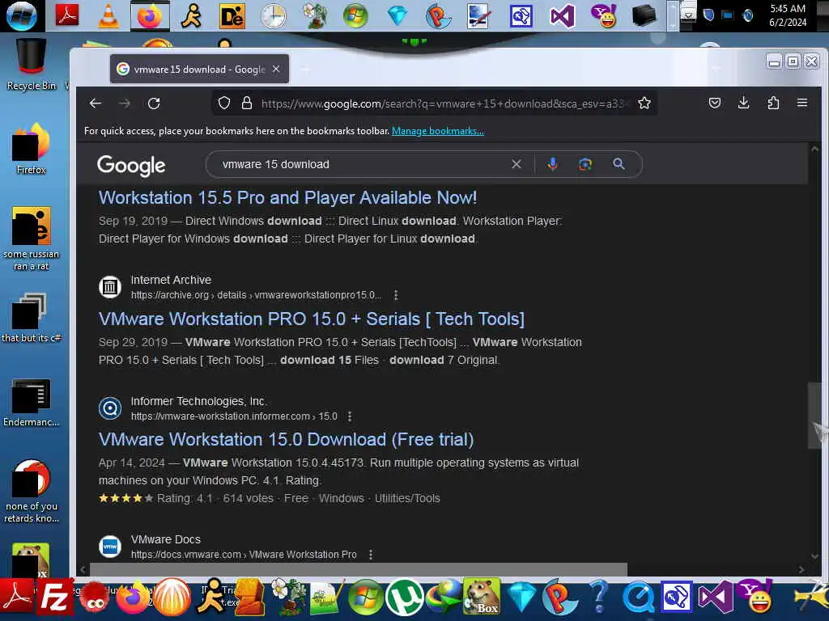Select the Endermanc... desktop icon

(32, 403)
